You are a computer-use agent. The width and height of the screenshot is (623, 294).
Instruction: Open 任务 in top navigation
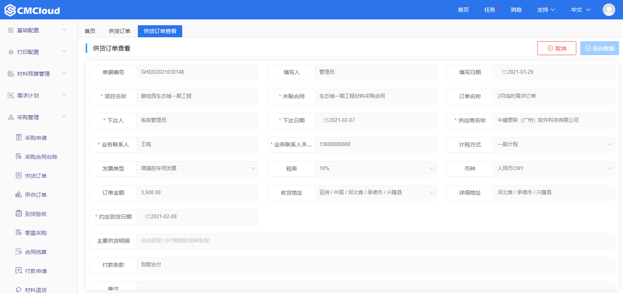[490, 10]
